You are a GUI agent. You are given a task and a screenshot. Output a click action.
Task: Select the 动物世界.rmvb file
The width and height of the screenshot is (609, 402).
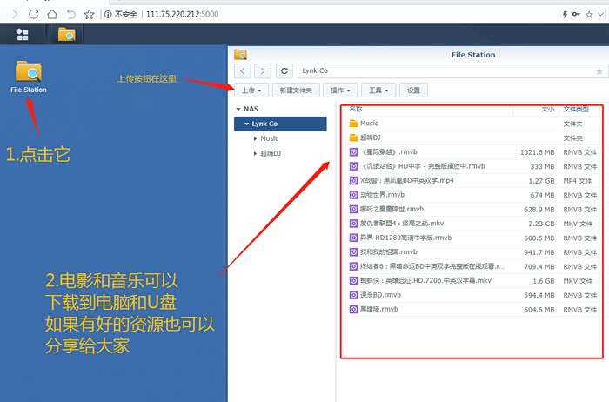384,195
